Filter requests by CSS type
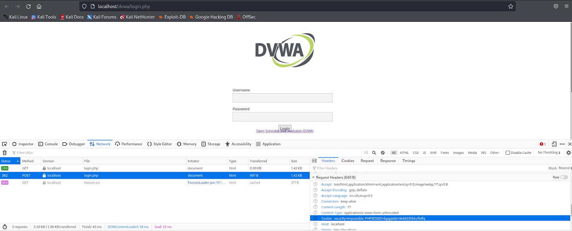The width and height of the screenshot is (572, 231). tap(416, 153)
